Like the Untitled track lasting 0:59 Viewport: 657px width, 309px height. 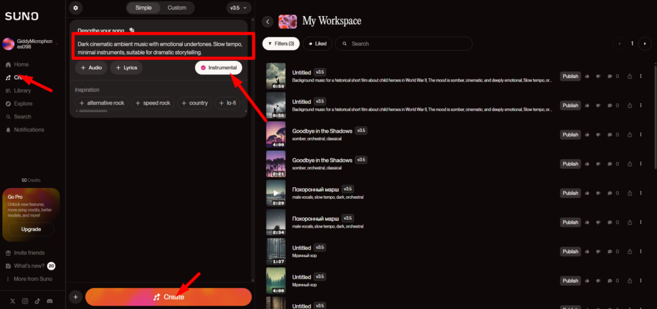pyautogui.click(x=587, y=76)
